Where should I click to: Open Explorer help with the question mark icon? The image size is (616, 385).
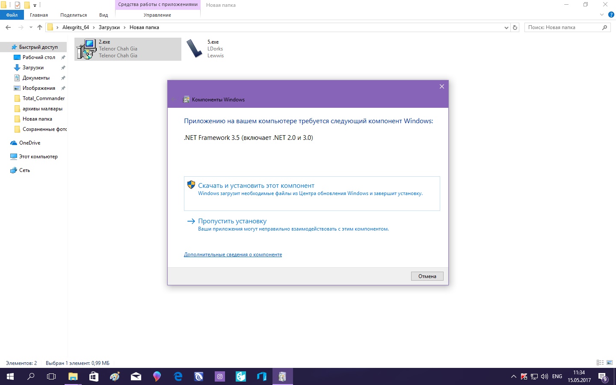(x=611, y=15)
